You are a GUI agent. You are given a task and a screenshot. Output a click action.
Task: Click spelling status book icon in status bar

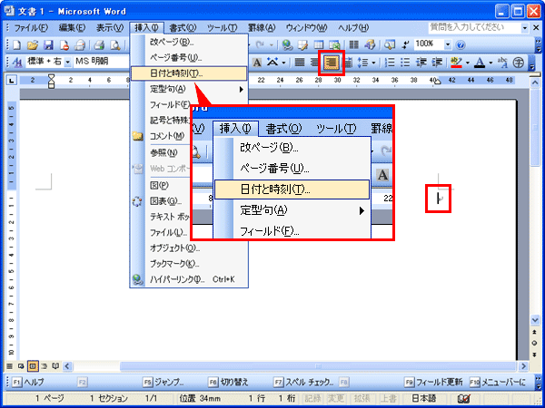464,399
